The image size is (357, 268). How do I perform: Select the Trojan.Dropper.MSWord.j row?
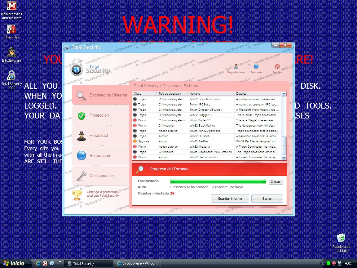click(x=206, y=109)
